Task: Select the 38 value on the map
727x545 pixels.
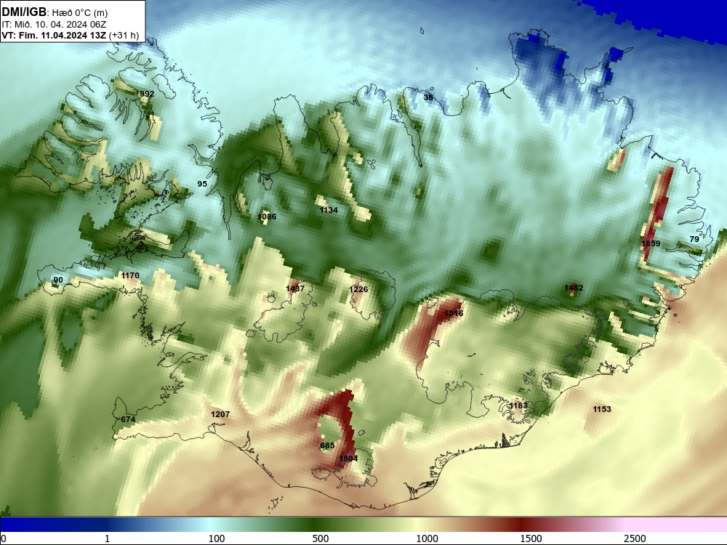Action: click(428, 97)
